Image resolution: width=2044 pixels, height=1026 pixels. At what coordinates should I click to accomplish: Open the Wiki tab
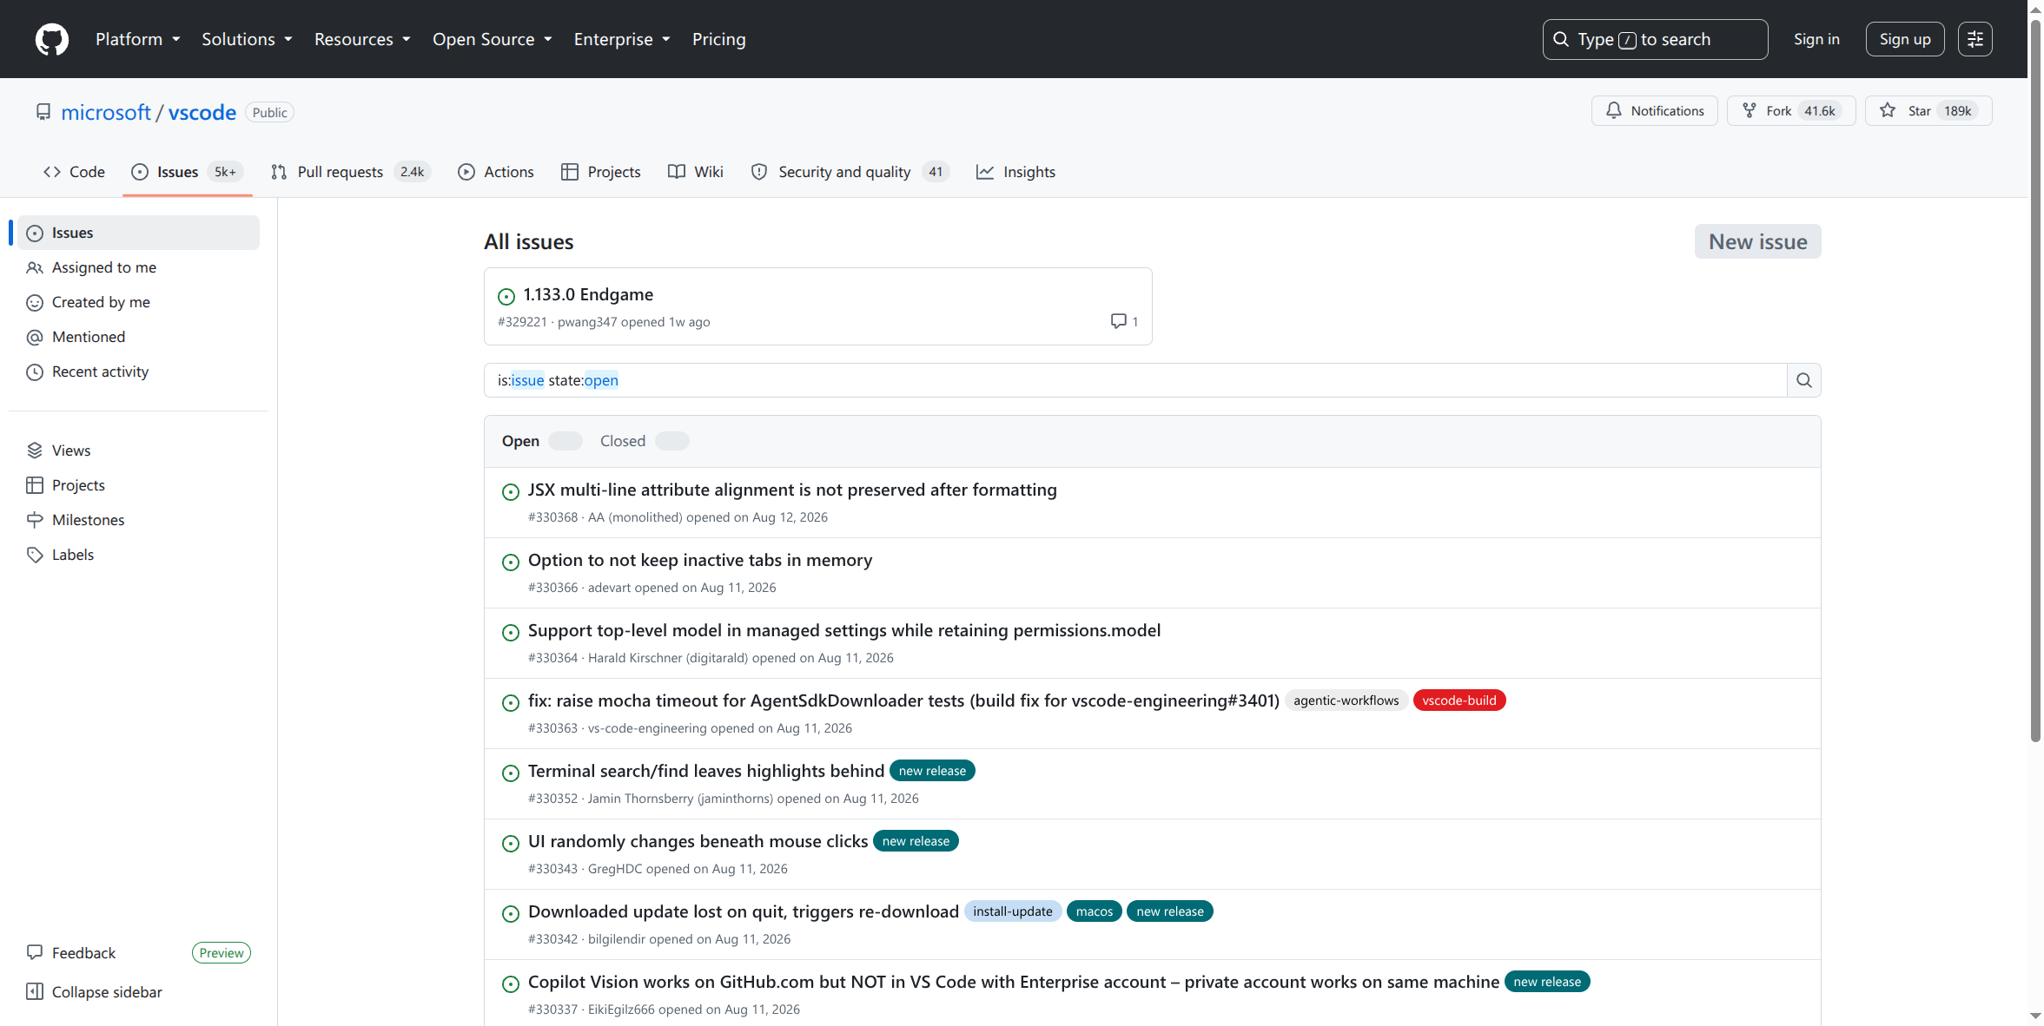click(x=695, y=172)
